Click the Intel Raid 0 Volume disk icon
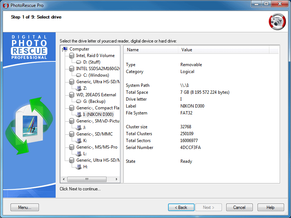 coord(72,56)
